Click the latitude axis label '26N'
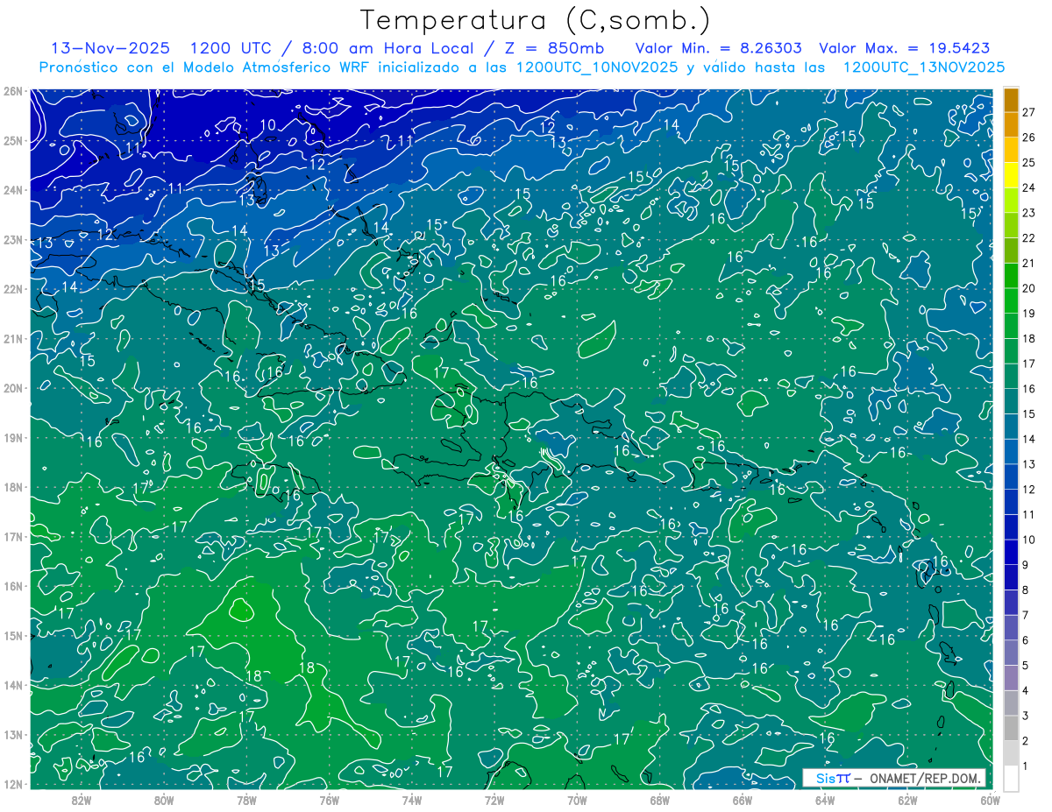Viewport: 1052px width, 812px height. (x=12, y=91)
